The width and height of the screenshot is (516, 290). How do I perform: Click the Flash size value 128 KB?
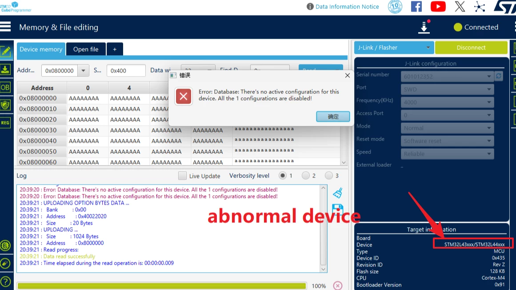point(497,272)
